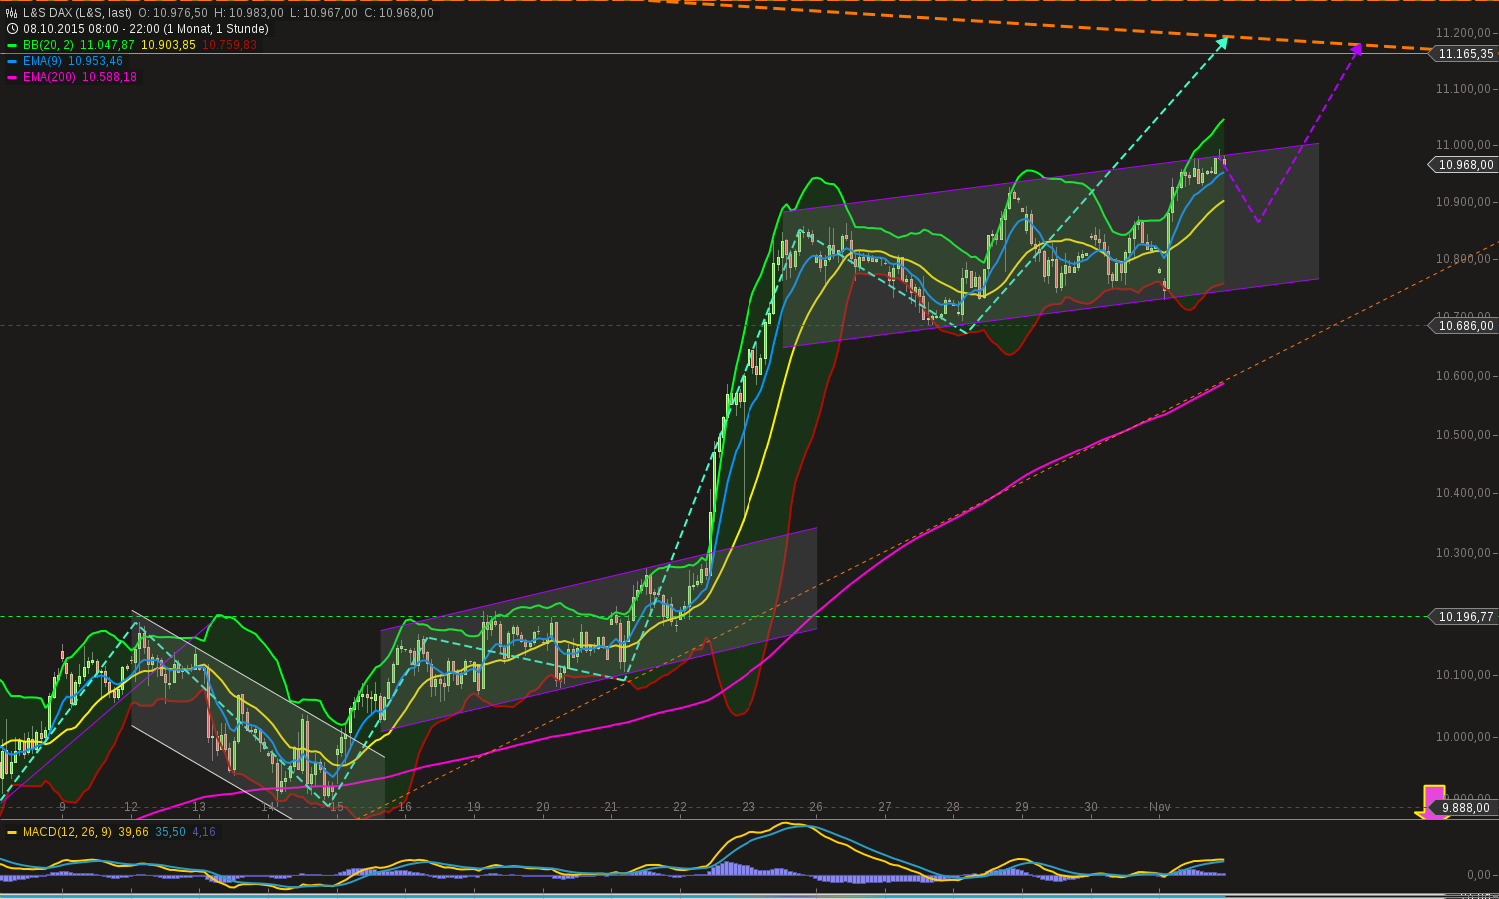Click date axis label 13

pos(199,807)
